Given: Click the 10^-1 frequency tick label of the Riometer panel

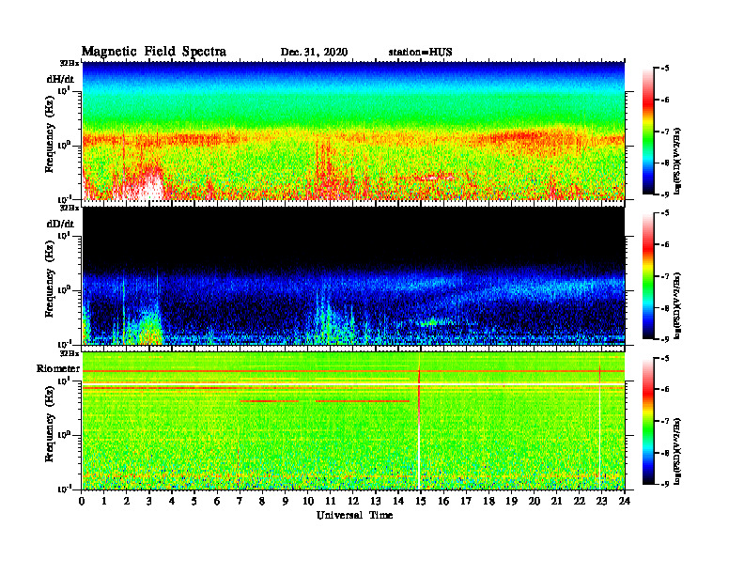Looking at the screenshot, I should (x=65, y=489).
